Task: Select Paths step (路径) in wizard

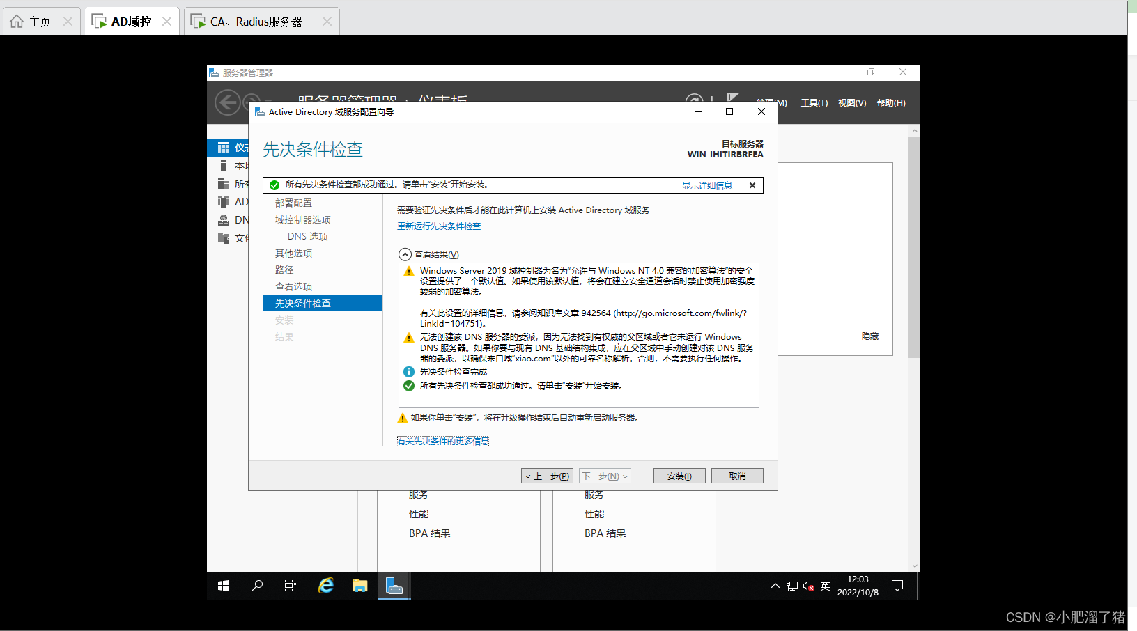Action: [x=284, y=270]
